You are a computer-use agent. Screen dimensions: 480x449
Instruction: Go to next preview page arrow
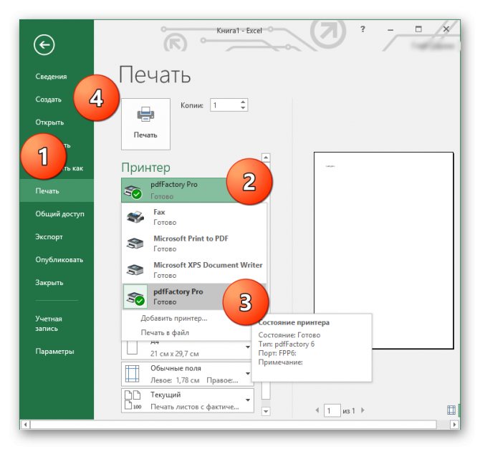[363, 410]
